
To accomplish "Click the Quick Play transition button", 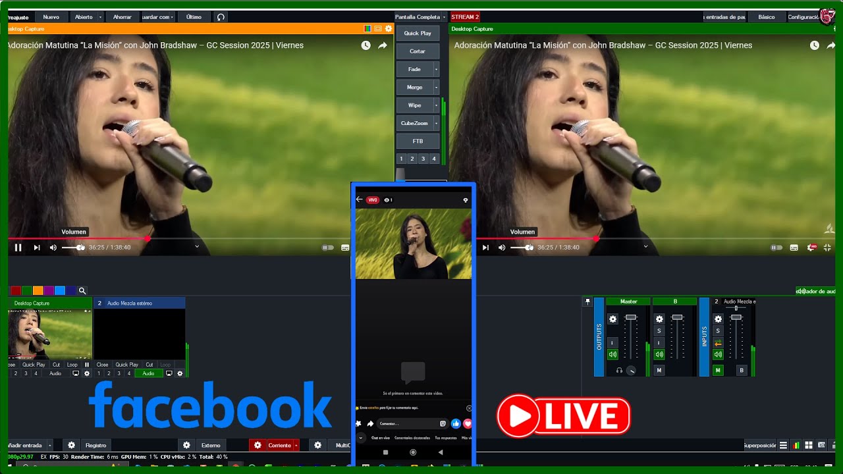I will click(x=418, y=33).
